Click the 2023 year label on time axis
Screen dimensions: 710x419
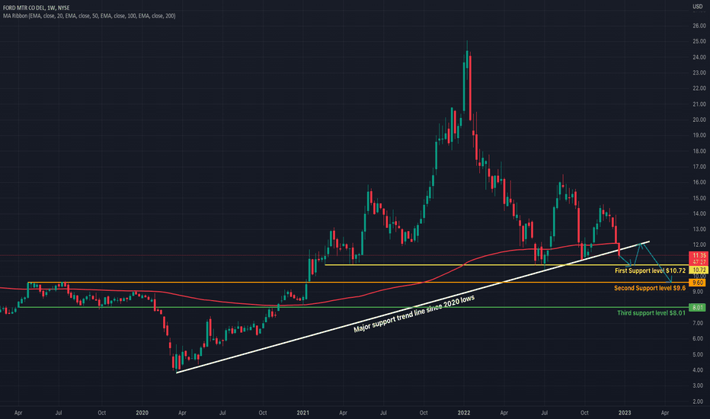(x=625, y=413)
